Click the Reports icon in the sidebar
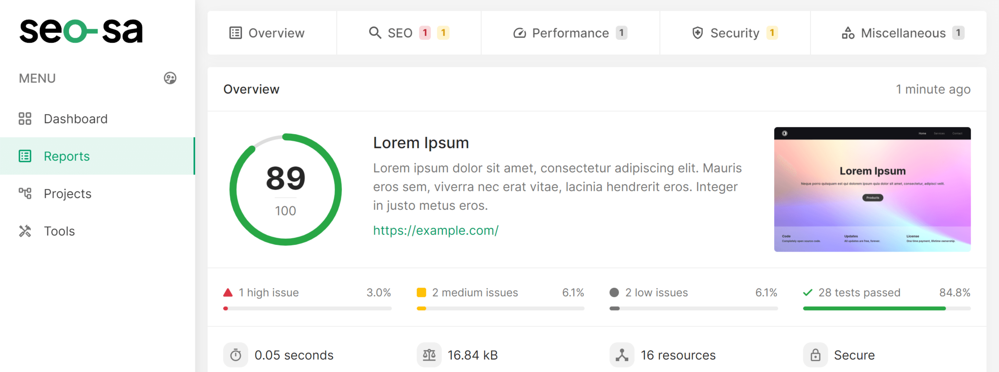Image resolution: width=999 pixels, height=372 pixels. pos(25,156)
